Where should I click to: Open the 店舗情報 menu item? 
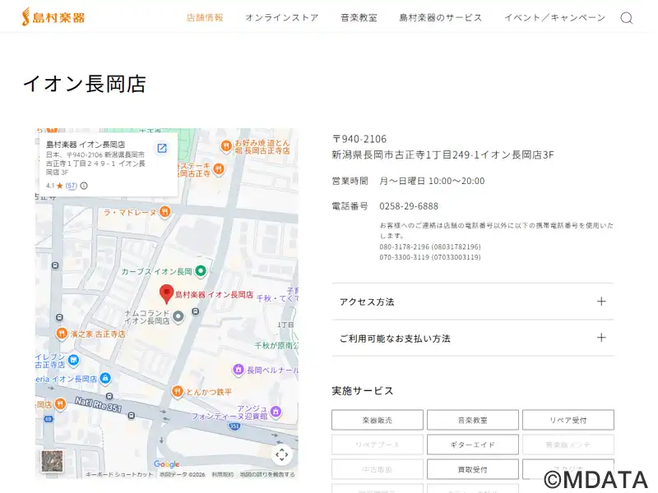pyautogui.click(x=205, y=17)
